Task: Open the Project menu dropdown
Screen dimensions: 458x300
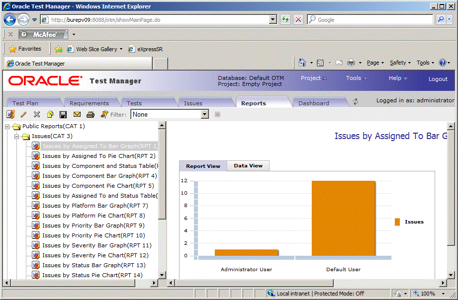Action: (x=314, y=78)
